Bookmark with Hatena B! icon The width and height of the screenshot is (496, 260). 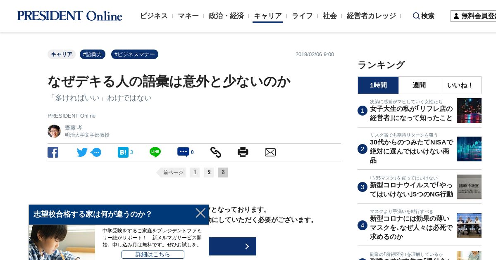(123, 152)
